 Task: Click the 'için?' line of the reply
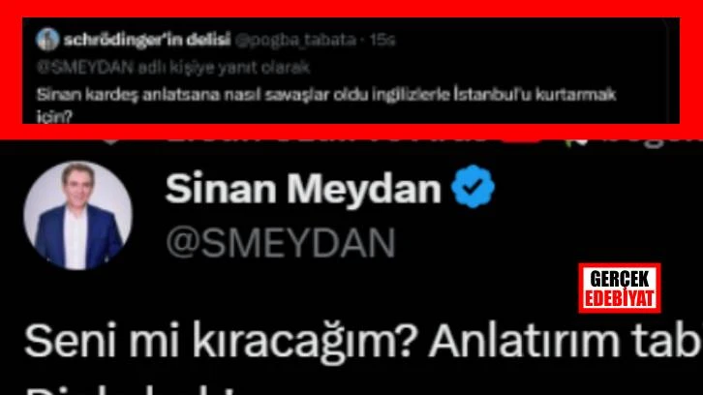[x=54, y=116]
